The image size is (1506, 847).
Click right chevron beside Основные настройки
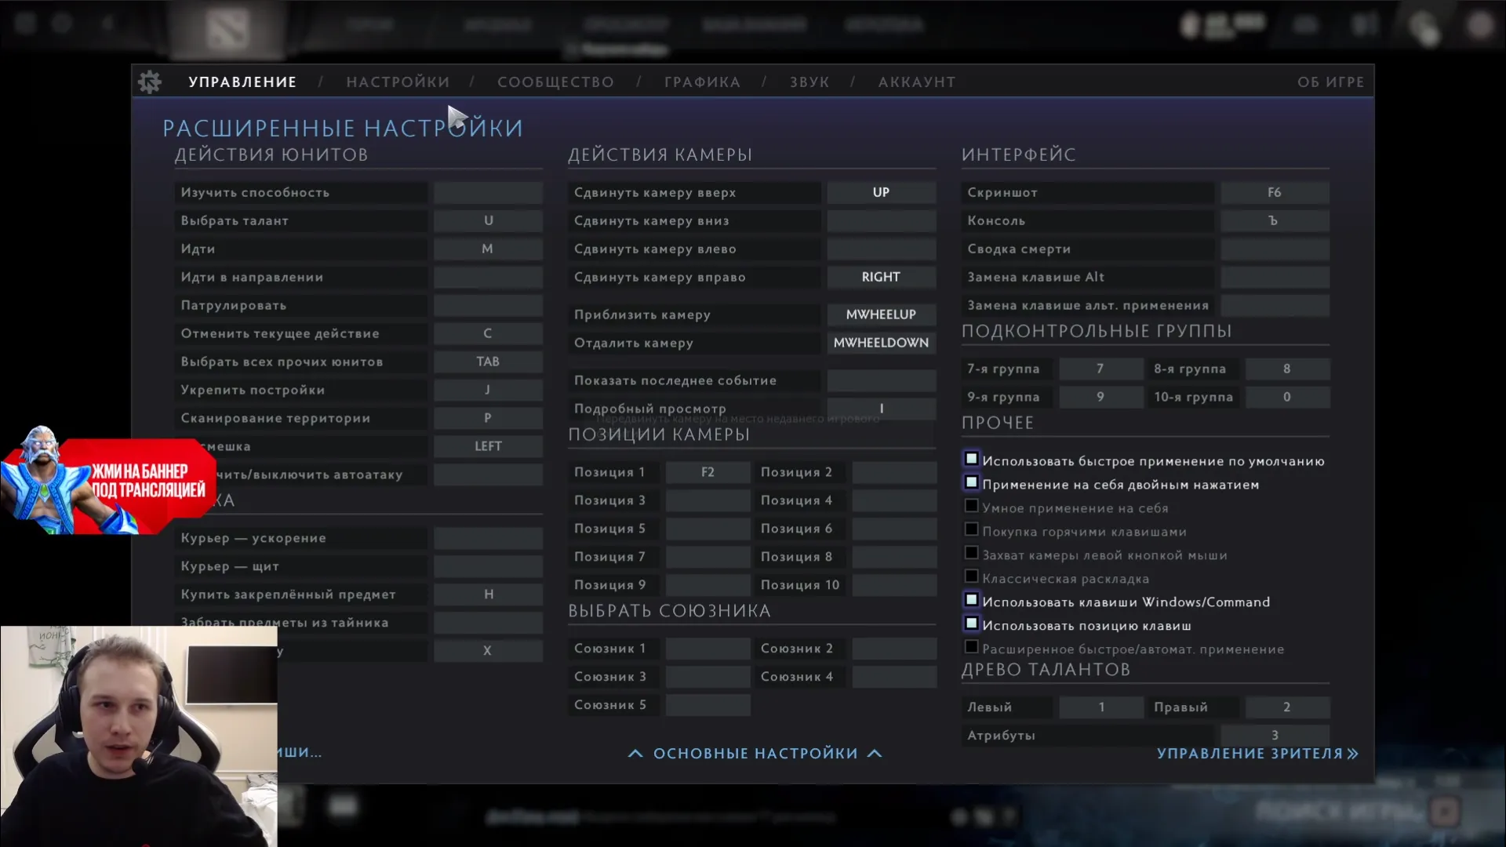point(875,754)
